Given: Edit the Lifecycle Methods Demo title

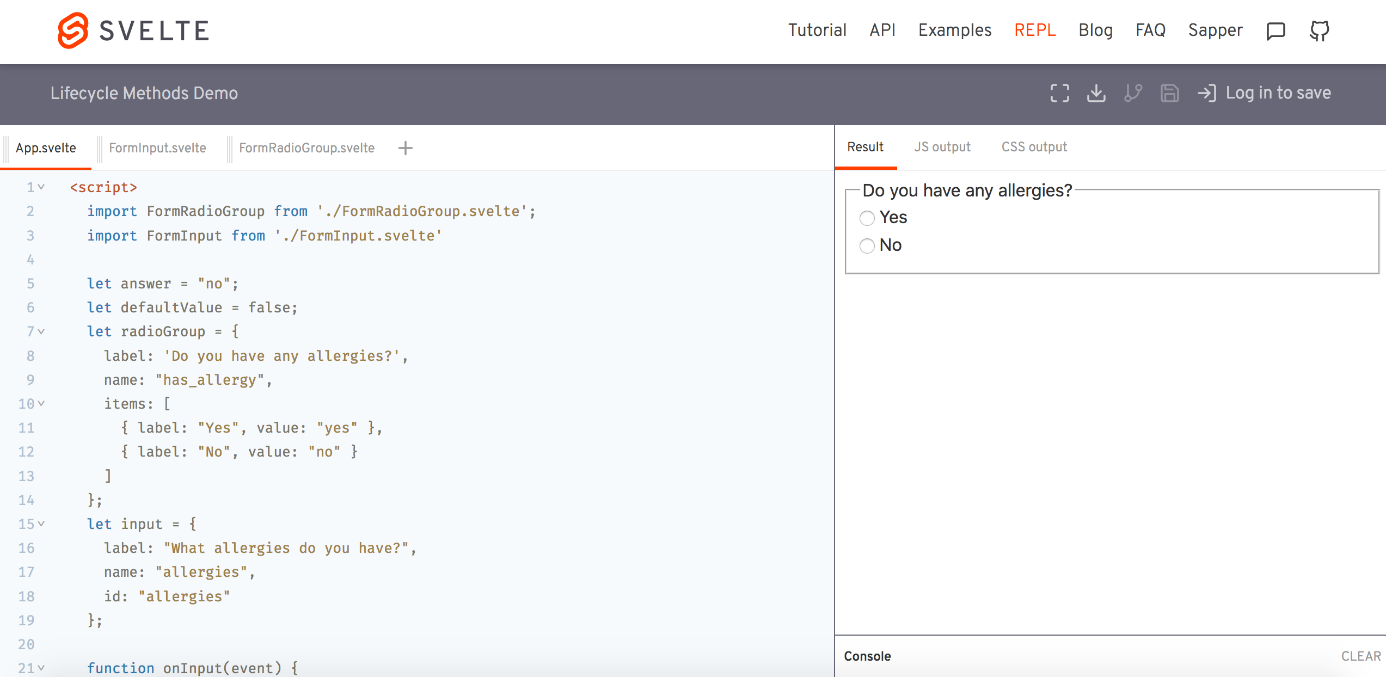Looking at the screenshot, I should pos(144,93).
